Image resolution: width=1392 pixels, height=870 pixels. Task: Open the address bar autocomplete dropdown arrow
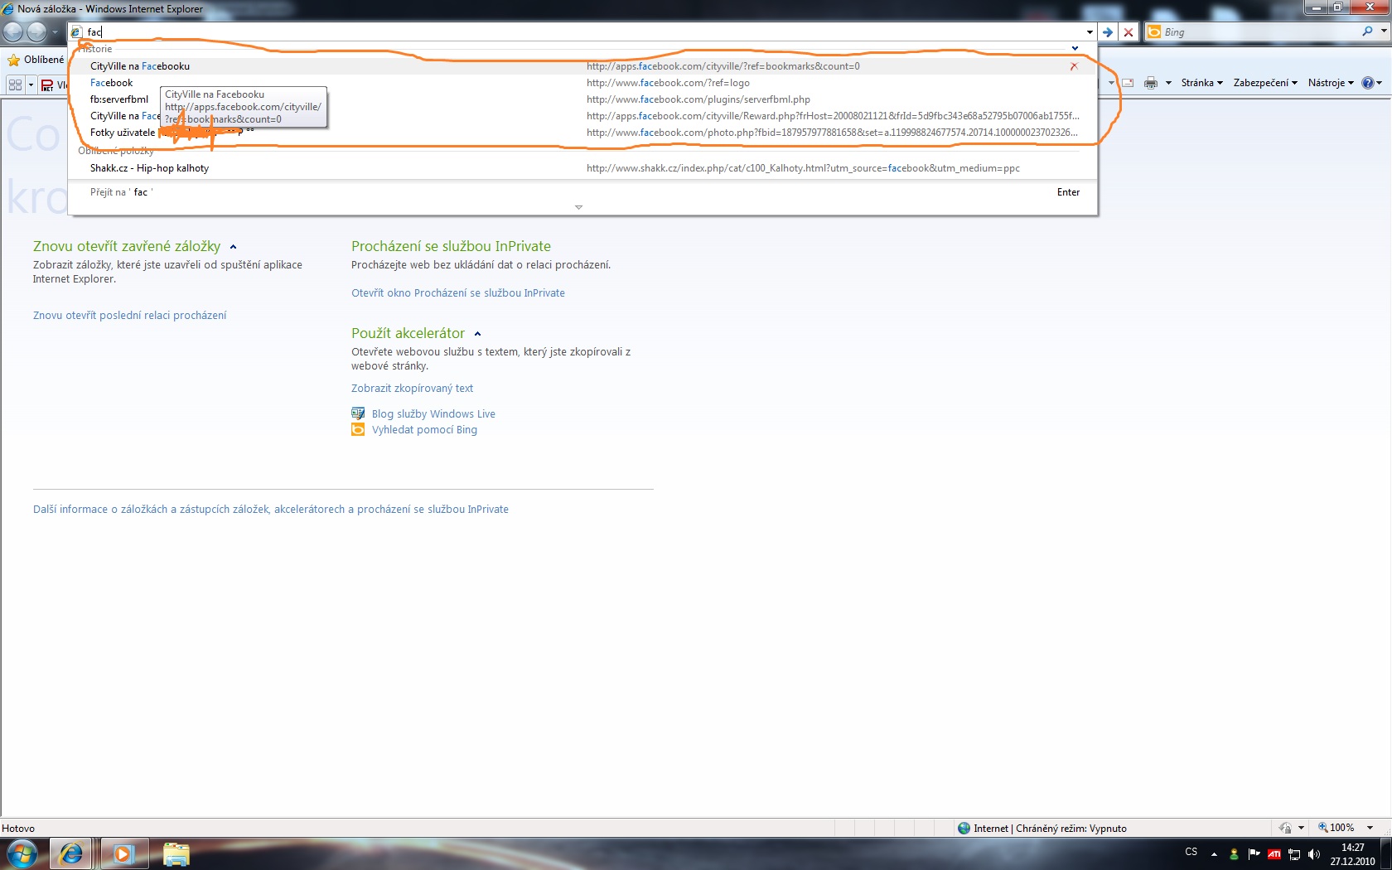(x=1090, y=32)
